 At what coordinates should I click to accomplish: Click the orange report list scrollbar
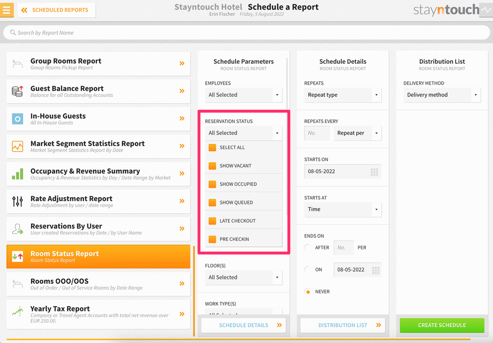[x=195, y=291]
